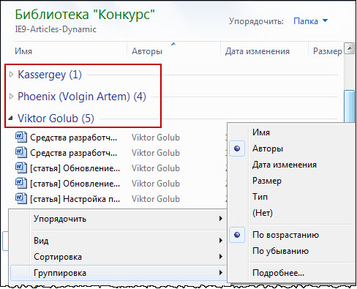Screen dimensions: 357x289
Task: Click Word icon of first [статья] Обновление... file
Action: (21, 168)
